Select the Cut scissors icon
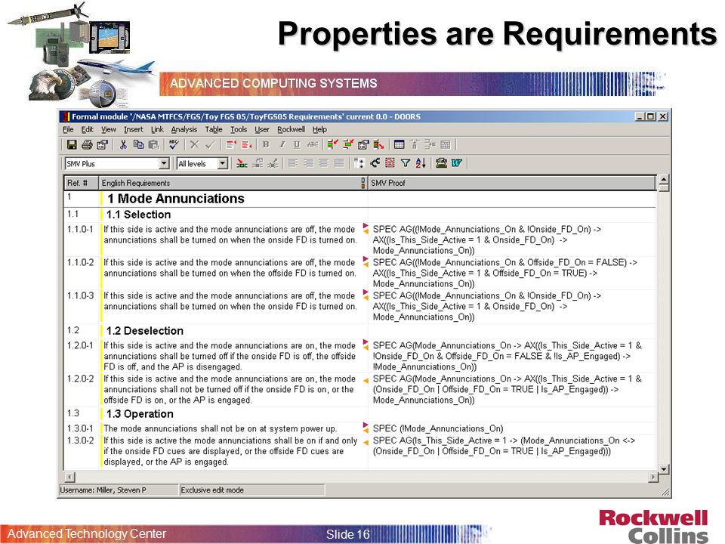The image size is (725, 544). coord(123,145)
